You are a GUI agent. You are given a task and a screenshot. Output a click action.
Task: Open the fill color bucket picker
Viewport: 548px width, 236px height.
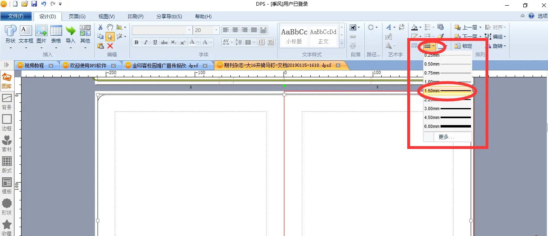(414, 28)
